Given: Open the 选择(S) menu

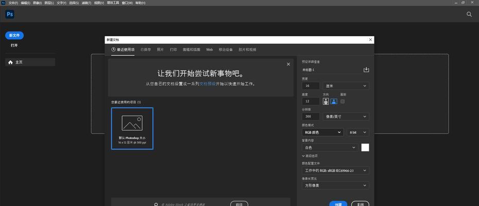Looking at the screenshot, I should tap(74, 3).
